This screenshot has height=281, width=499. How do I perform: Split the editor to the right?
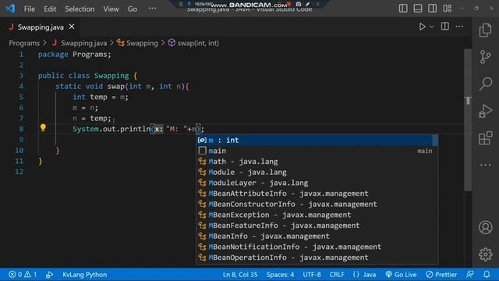445,27
